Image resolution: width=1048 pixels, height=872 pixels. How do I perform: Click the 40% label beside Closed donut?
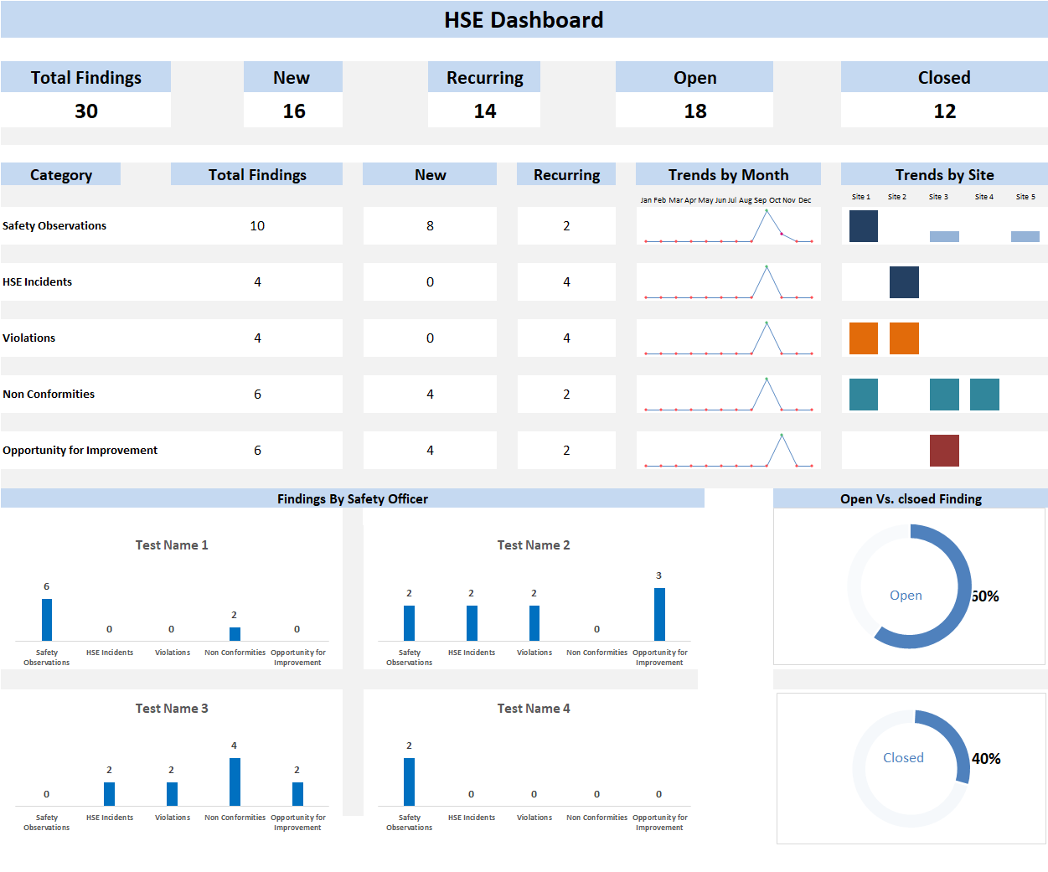click(986, 759)
